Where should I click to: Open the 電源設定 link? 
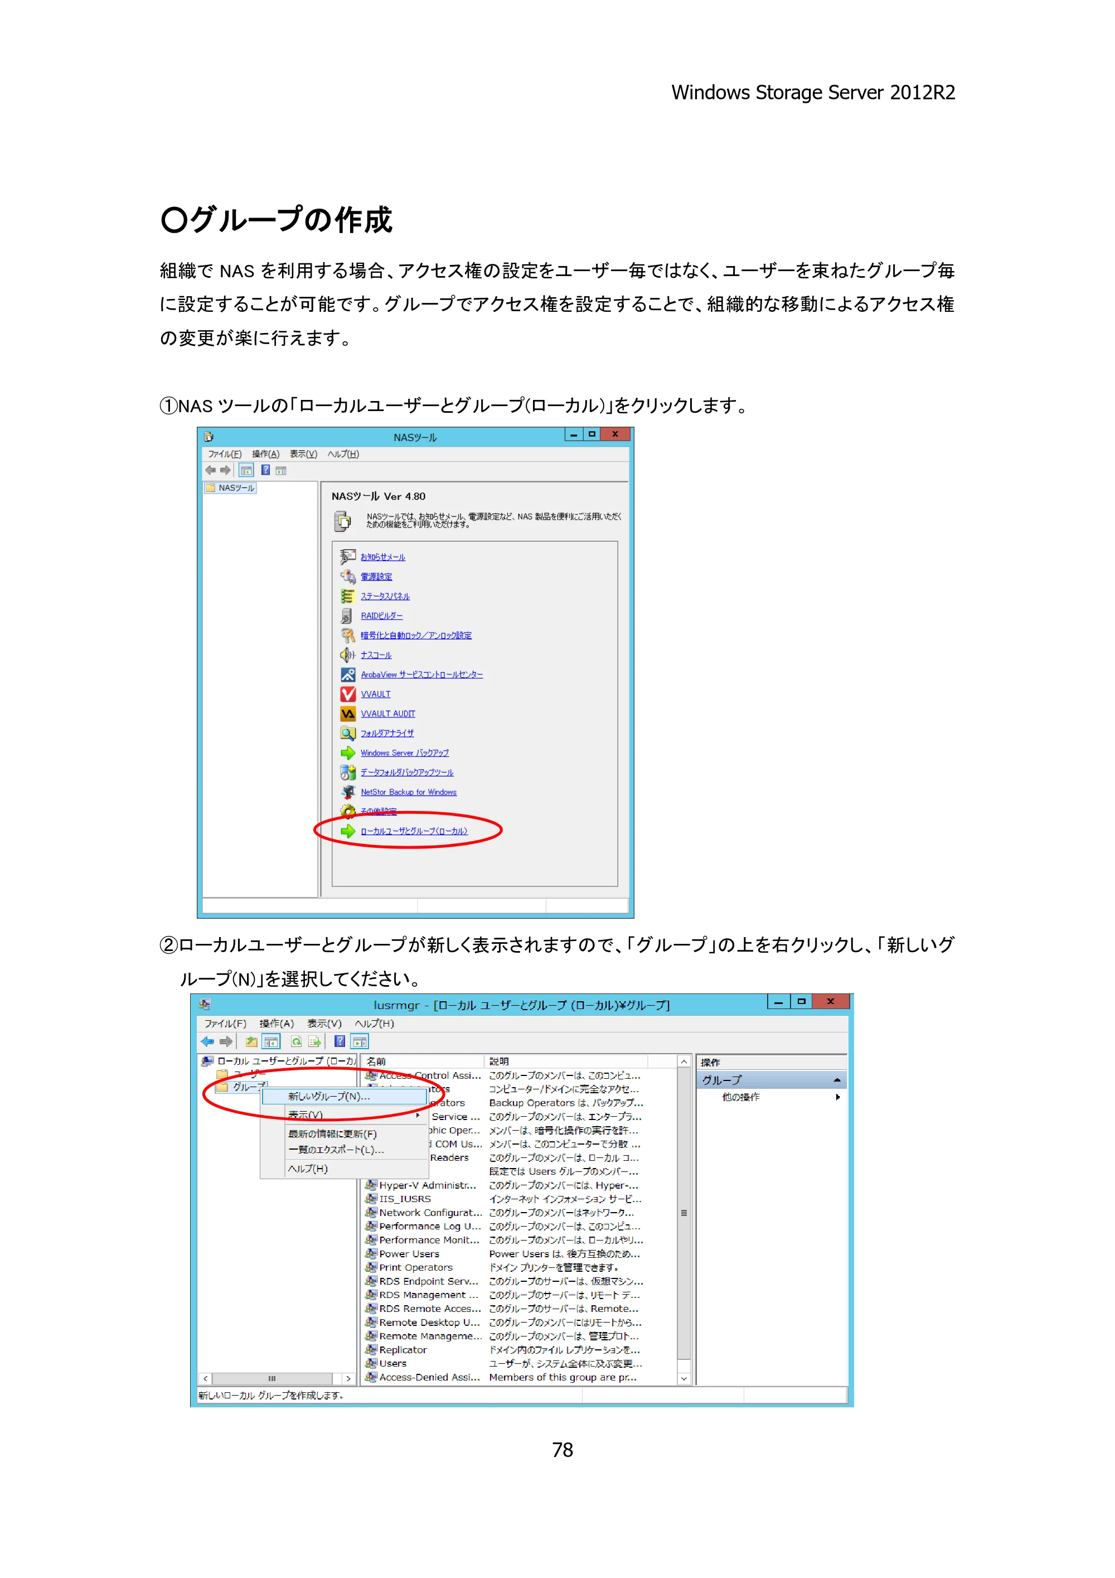pos(376,577)
